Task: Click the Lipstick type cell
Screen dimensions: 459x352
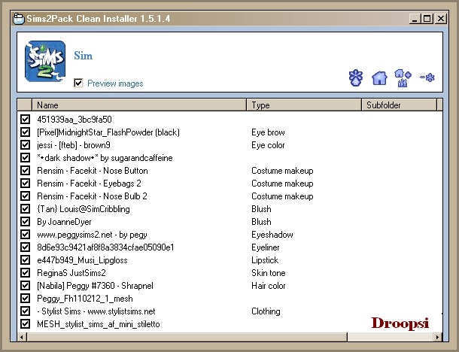Action: click(x=265, y=260)
